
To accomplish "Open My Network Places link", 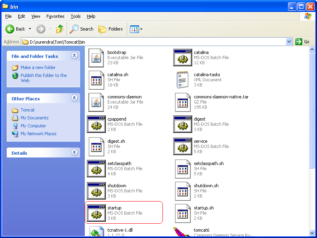I will [38, 134].
